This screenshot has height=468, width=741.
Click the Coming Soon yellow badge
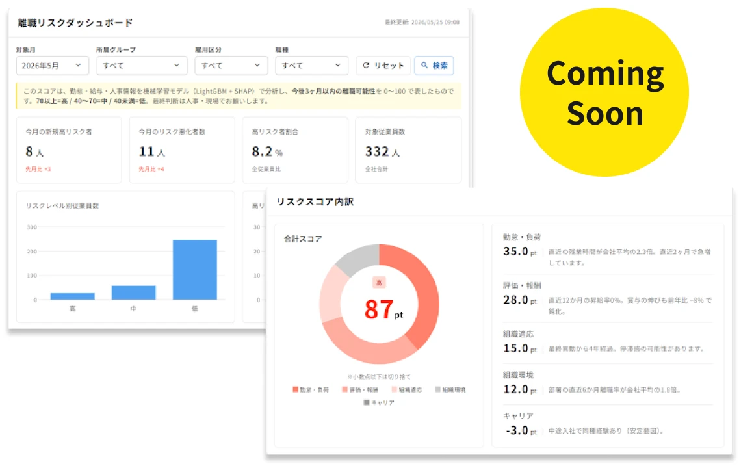click(604, 93)
